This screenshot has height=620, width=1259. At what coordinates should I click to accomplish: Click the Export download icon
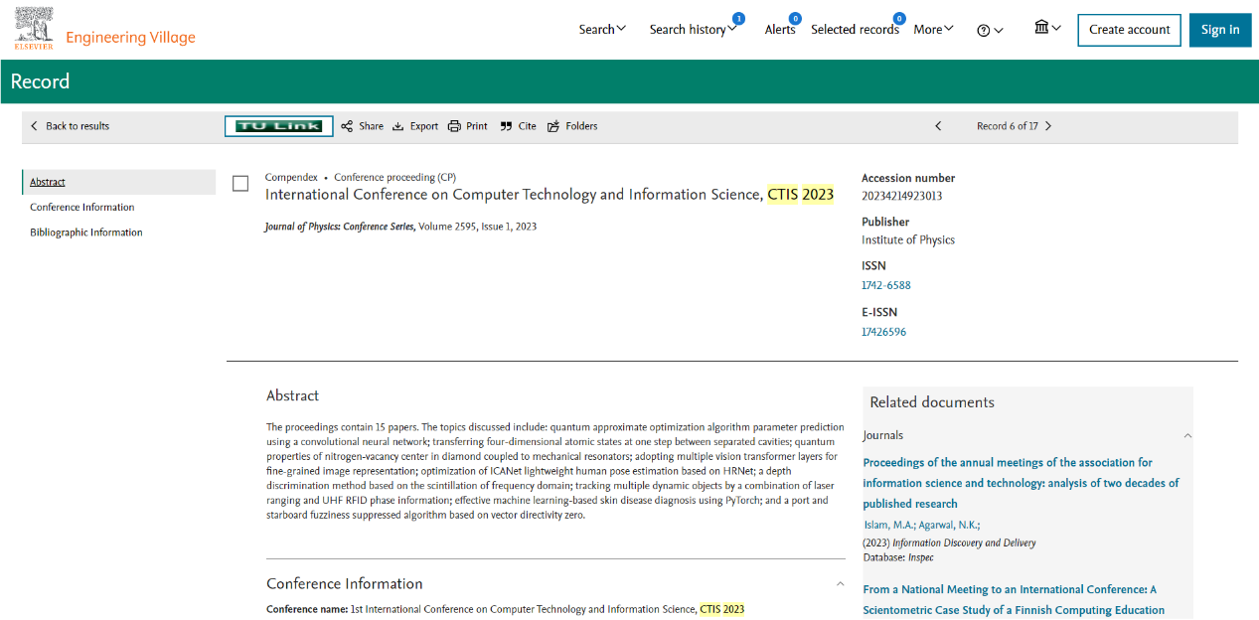coord(398,126)
